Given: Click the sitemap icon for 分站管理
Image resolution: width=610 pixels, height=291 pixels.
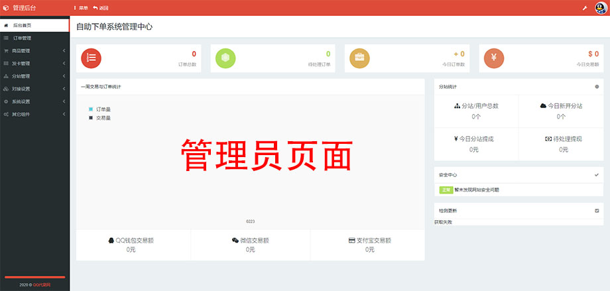Looking at the screenshot, I should 6,76.
